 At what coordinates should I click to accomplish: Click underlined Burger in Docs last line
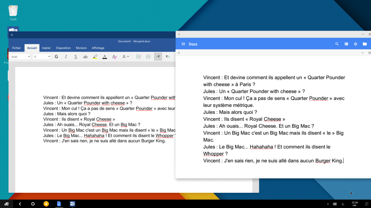tap(323, 161)
